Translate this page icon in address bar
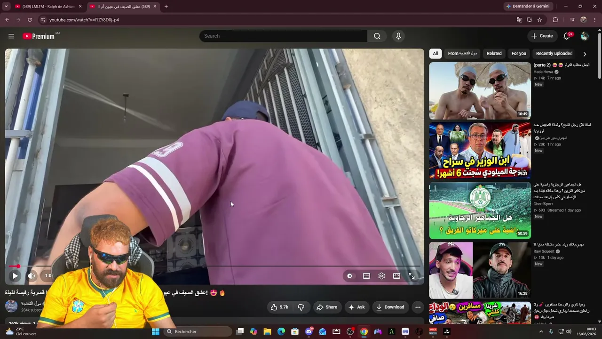 [519, 20]
